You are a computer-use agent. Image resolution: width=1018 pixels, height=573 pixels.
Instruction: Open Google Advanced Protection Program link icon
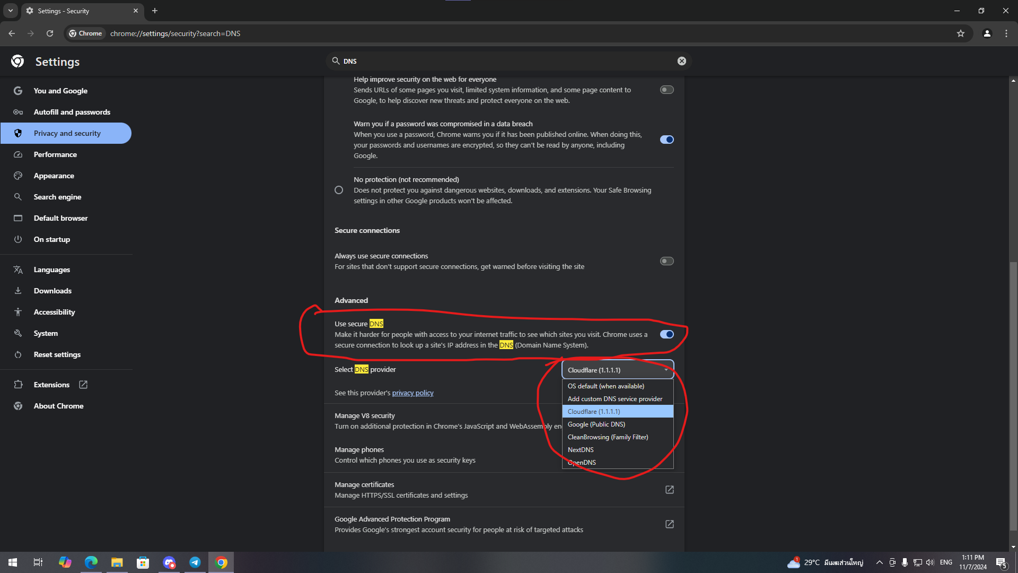670,524
